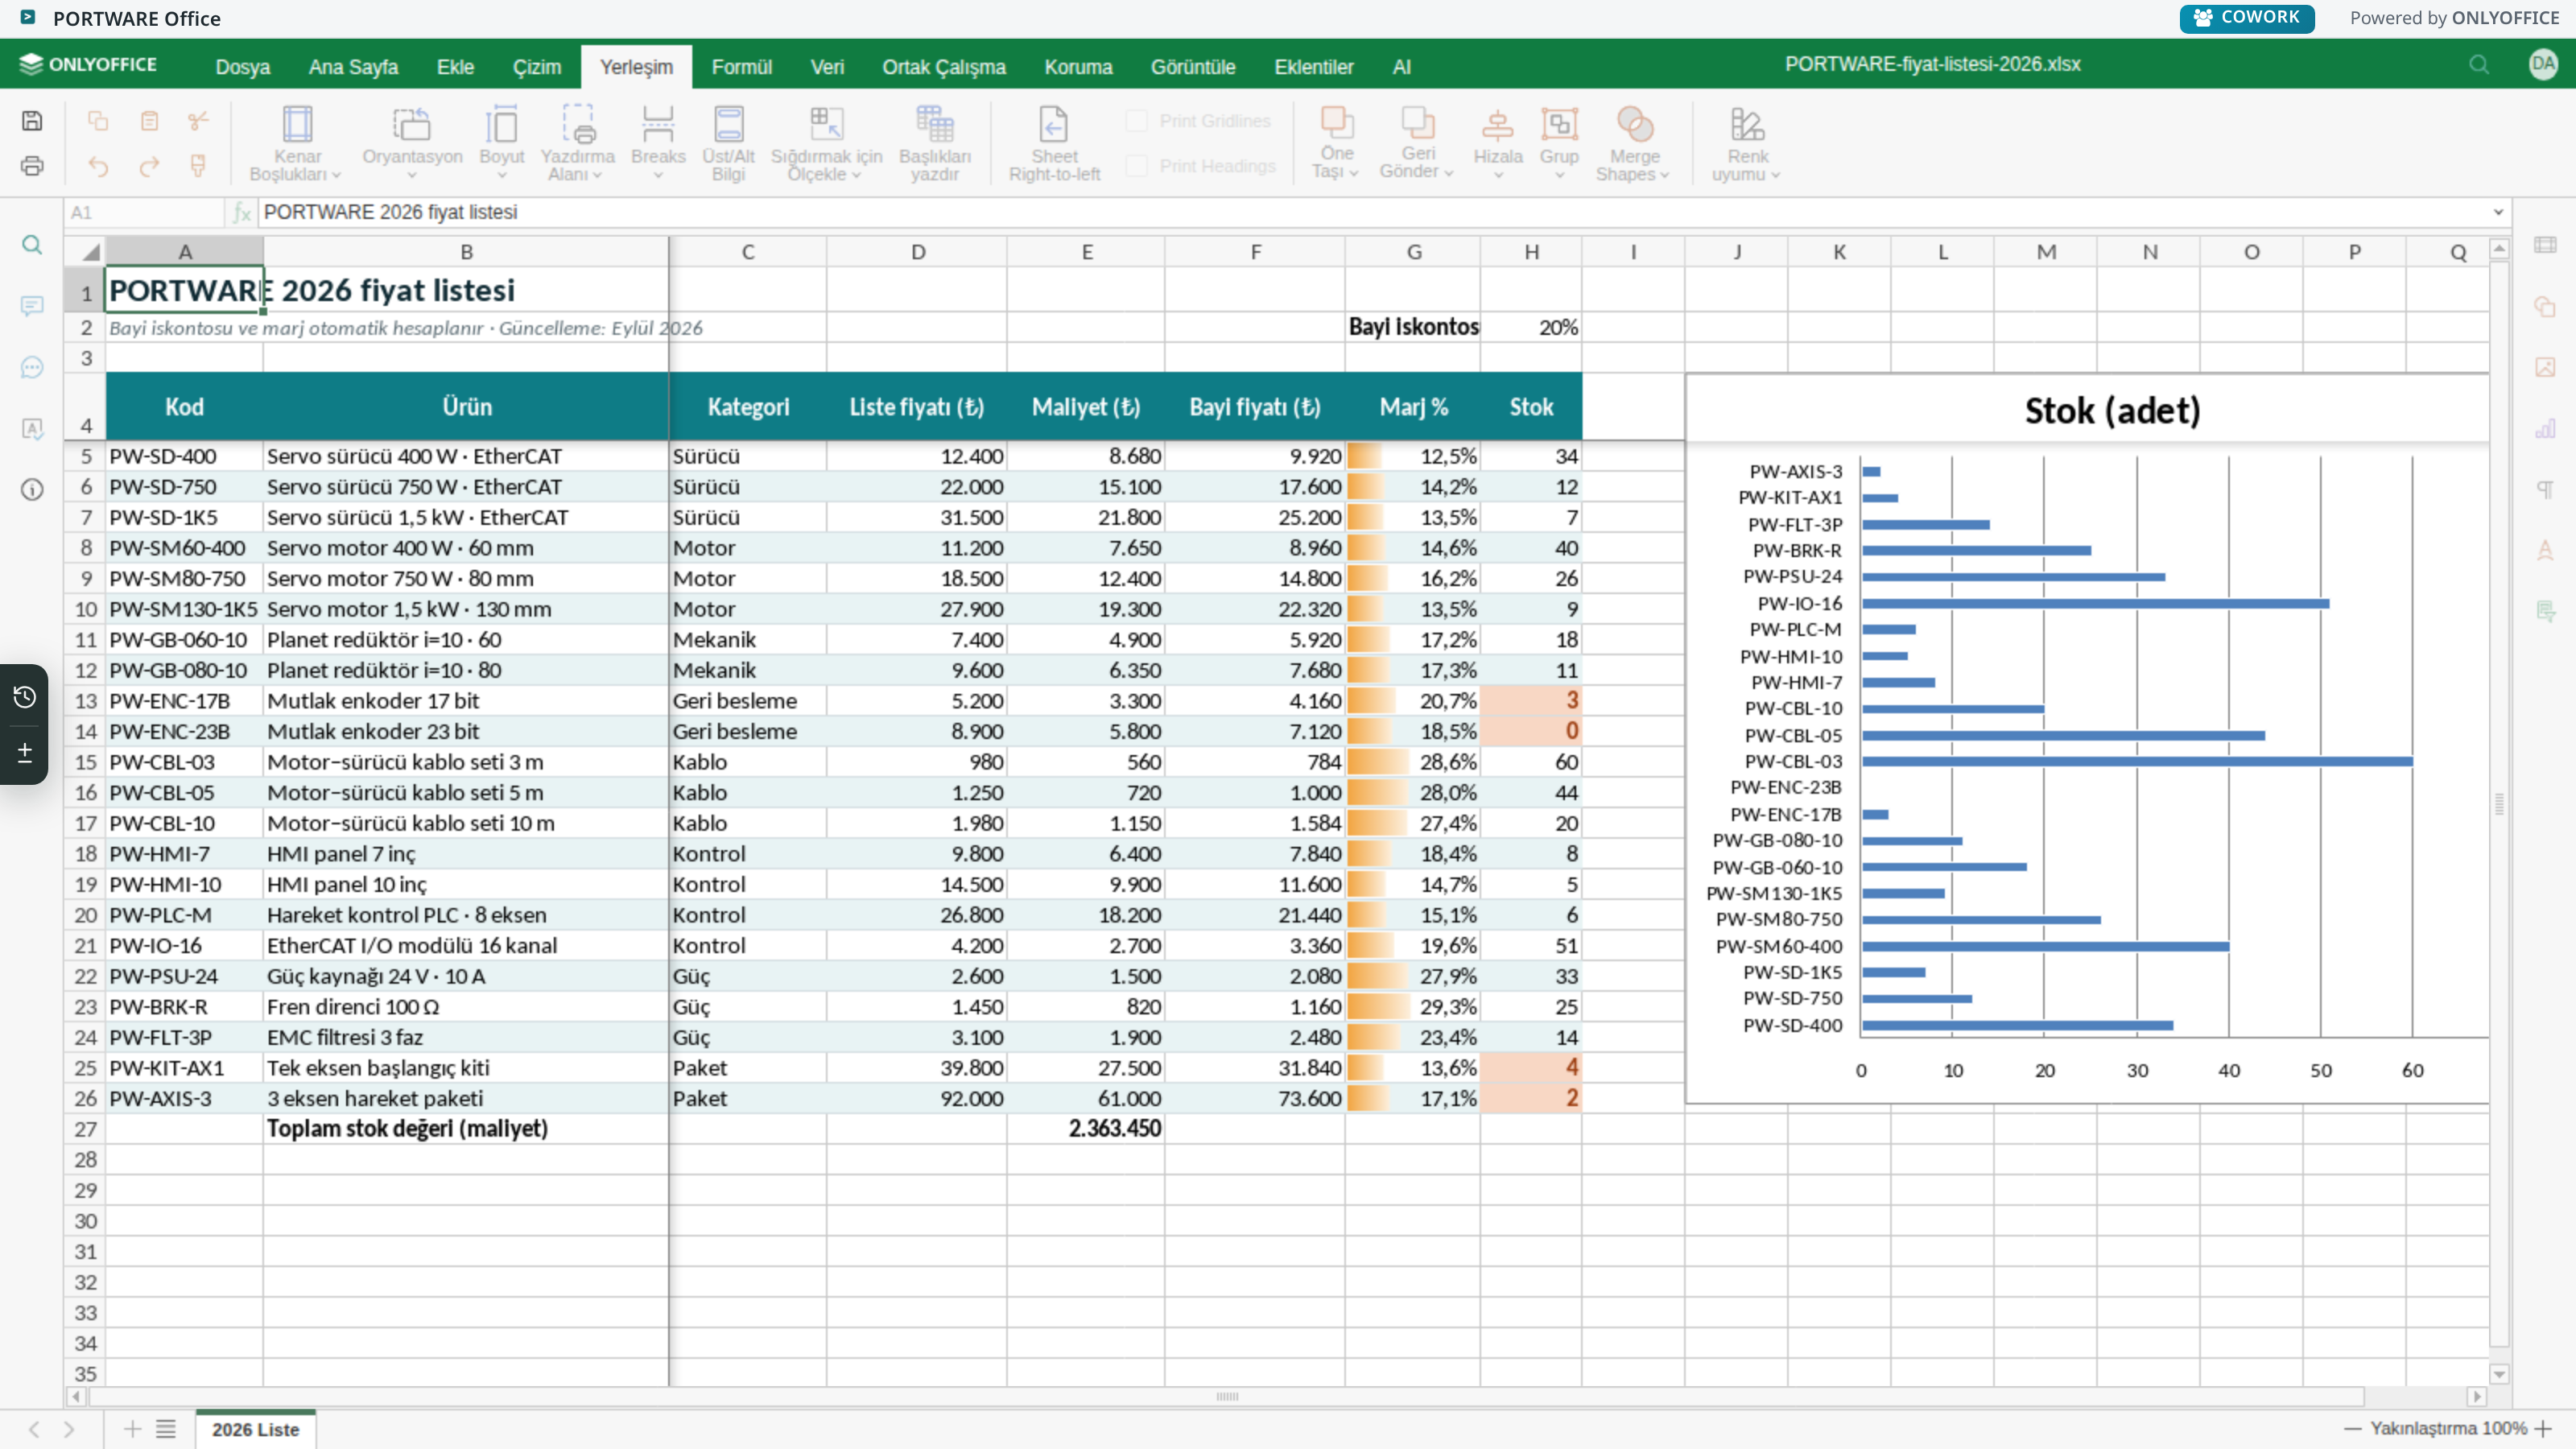
Task: Open the Breaks dropdown
Action: coord(658,144)
